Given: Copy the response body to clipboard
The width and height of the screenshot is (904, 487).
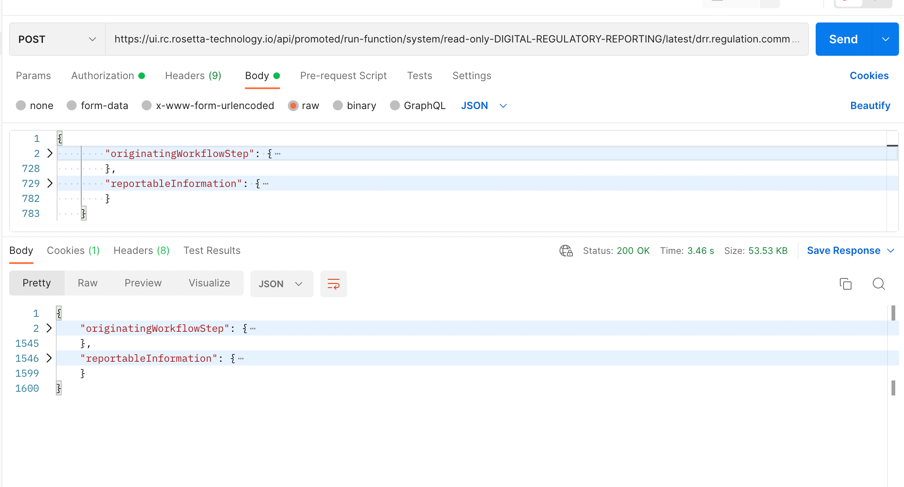Looking at the screenshot, I should click(845, 283).
